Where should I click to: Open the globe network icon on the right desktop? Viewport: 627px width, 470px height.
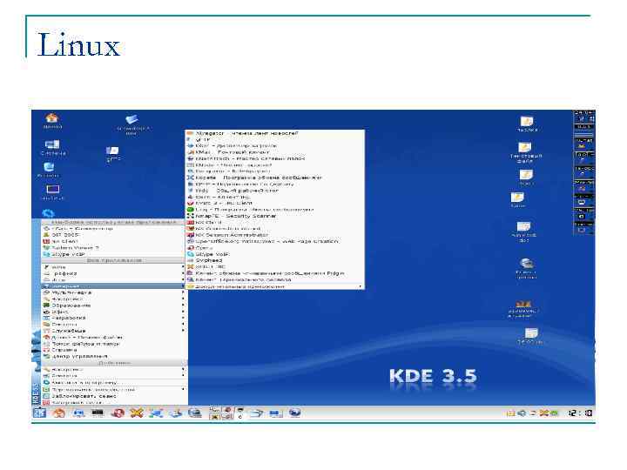click(526, 264)
